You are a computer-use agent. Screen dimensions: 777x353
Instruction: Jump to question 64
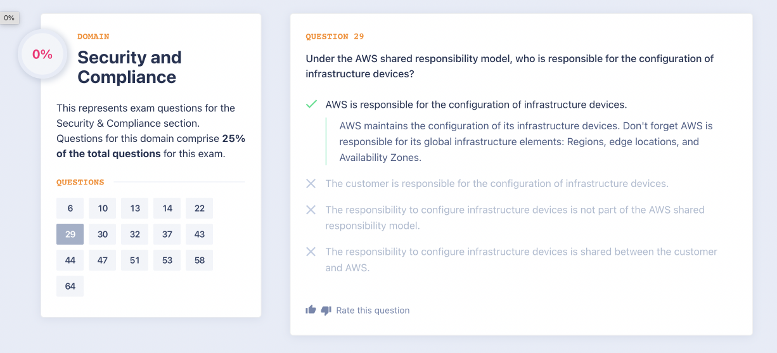coord(70,286)
